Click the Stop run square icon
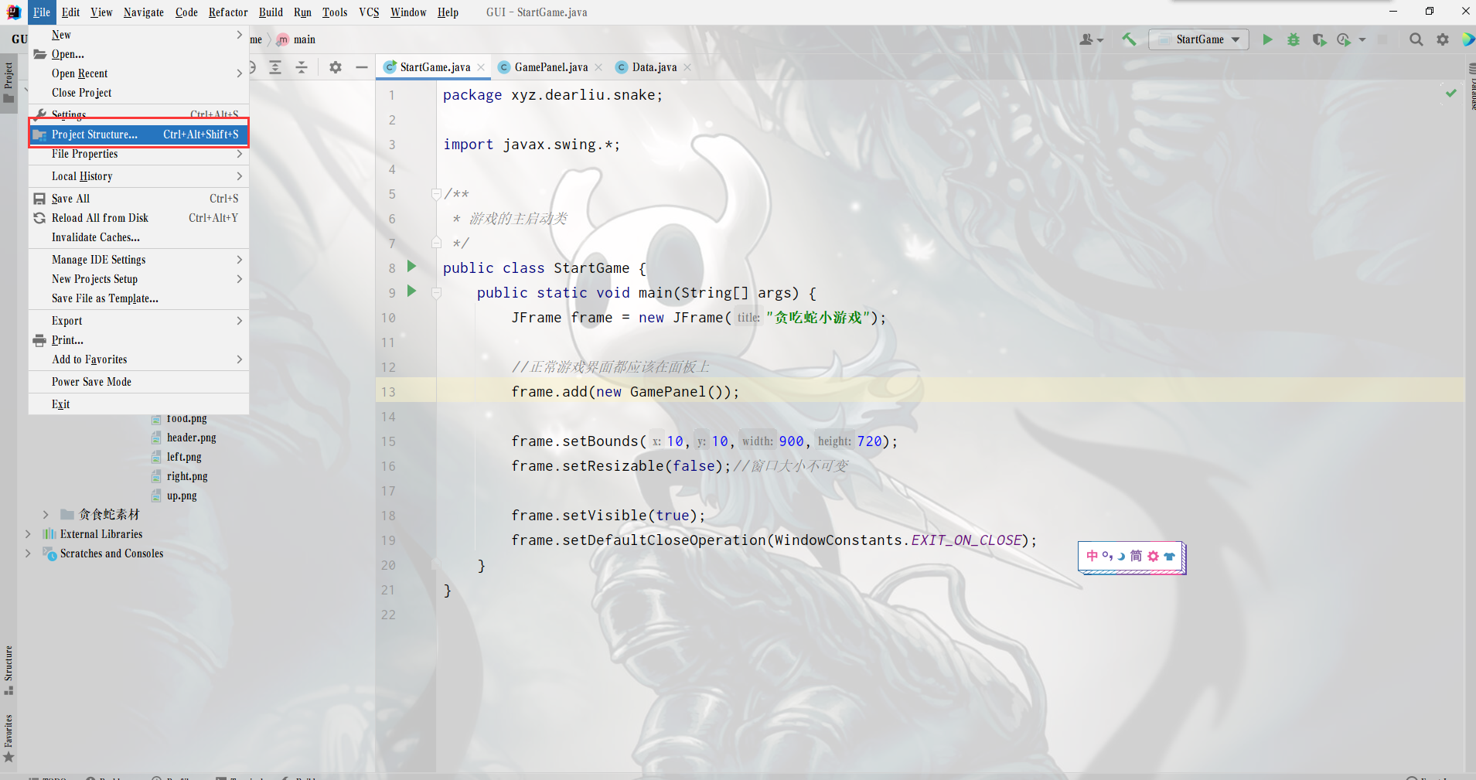The height and width of the screenshot is (780, 1476). (x=1382, y=39)
